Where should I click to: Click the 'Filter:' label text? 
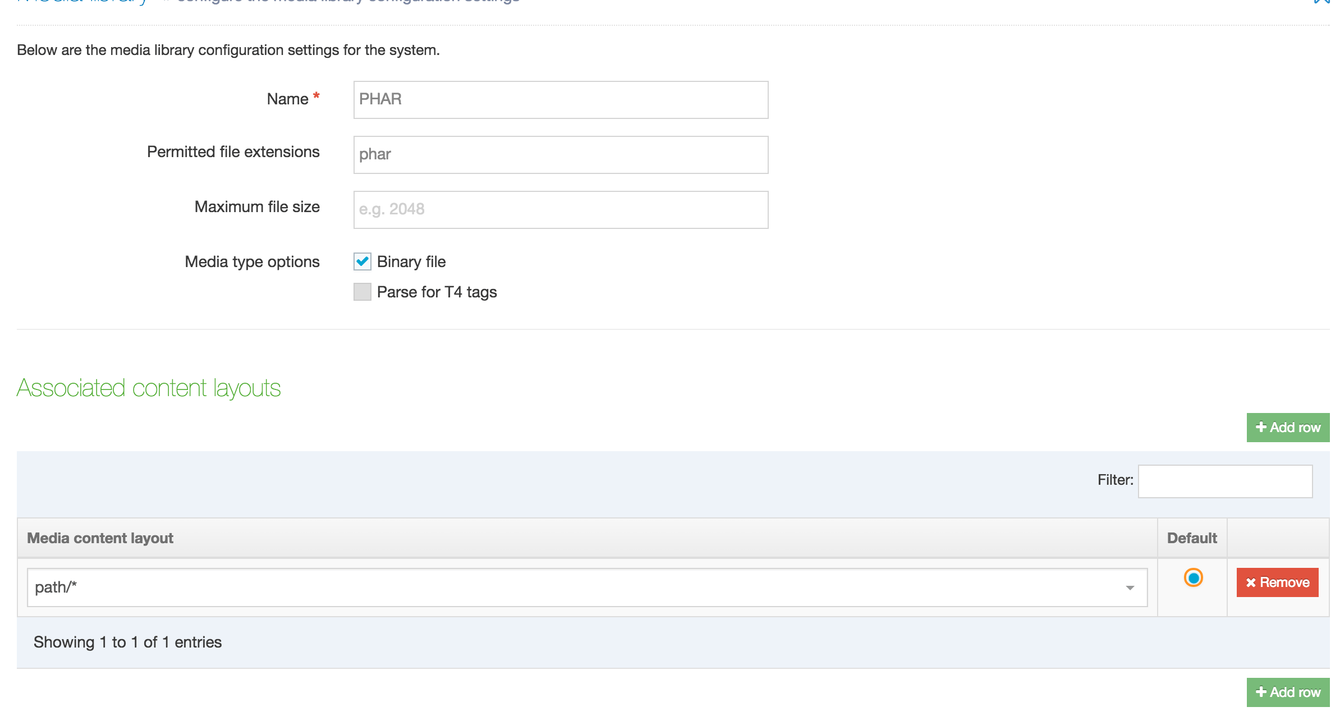coord(1115,480)
